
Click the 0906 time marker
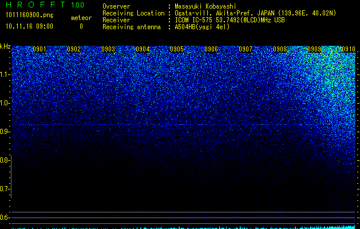coord(211,49)
